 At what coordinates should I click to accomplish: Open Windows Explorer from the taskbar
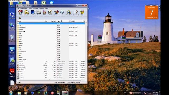click(19, 93)
